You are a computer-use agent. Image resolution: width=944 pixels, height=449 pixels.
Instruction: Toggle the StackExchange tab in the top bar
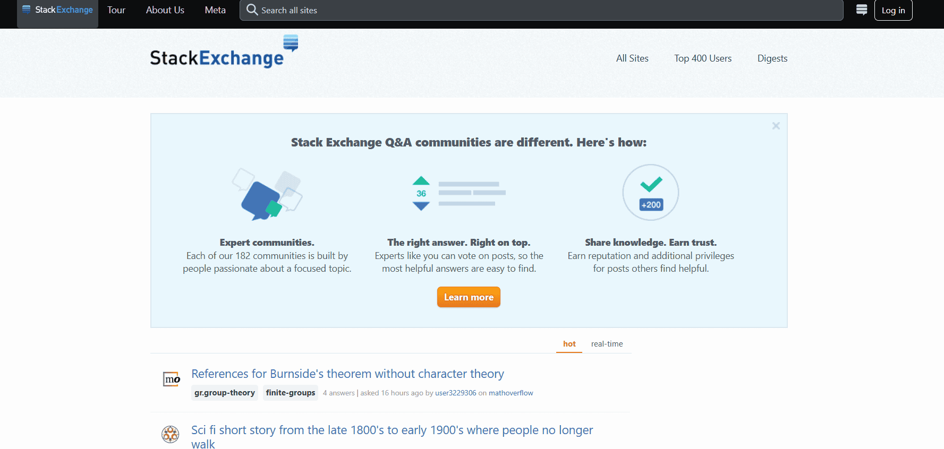coord(57,9)
